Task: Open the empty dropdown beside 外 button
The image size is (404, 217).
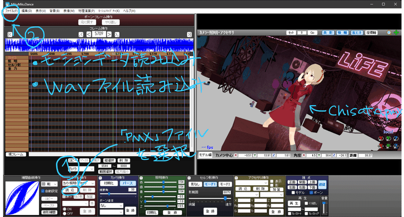Action: click(x=75, y=203)
